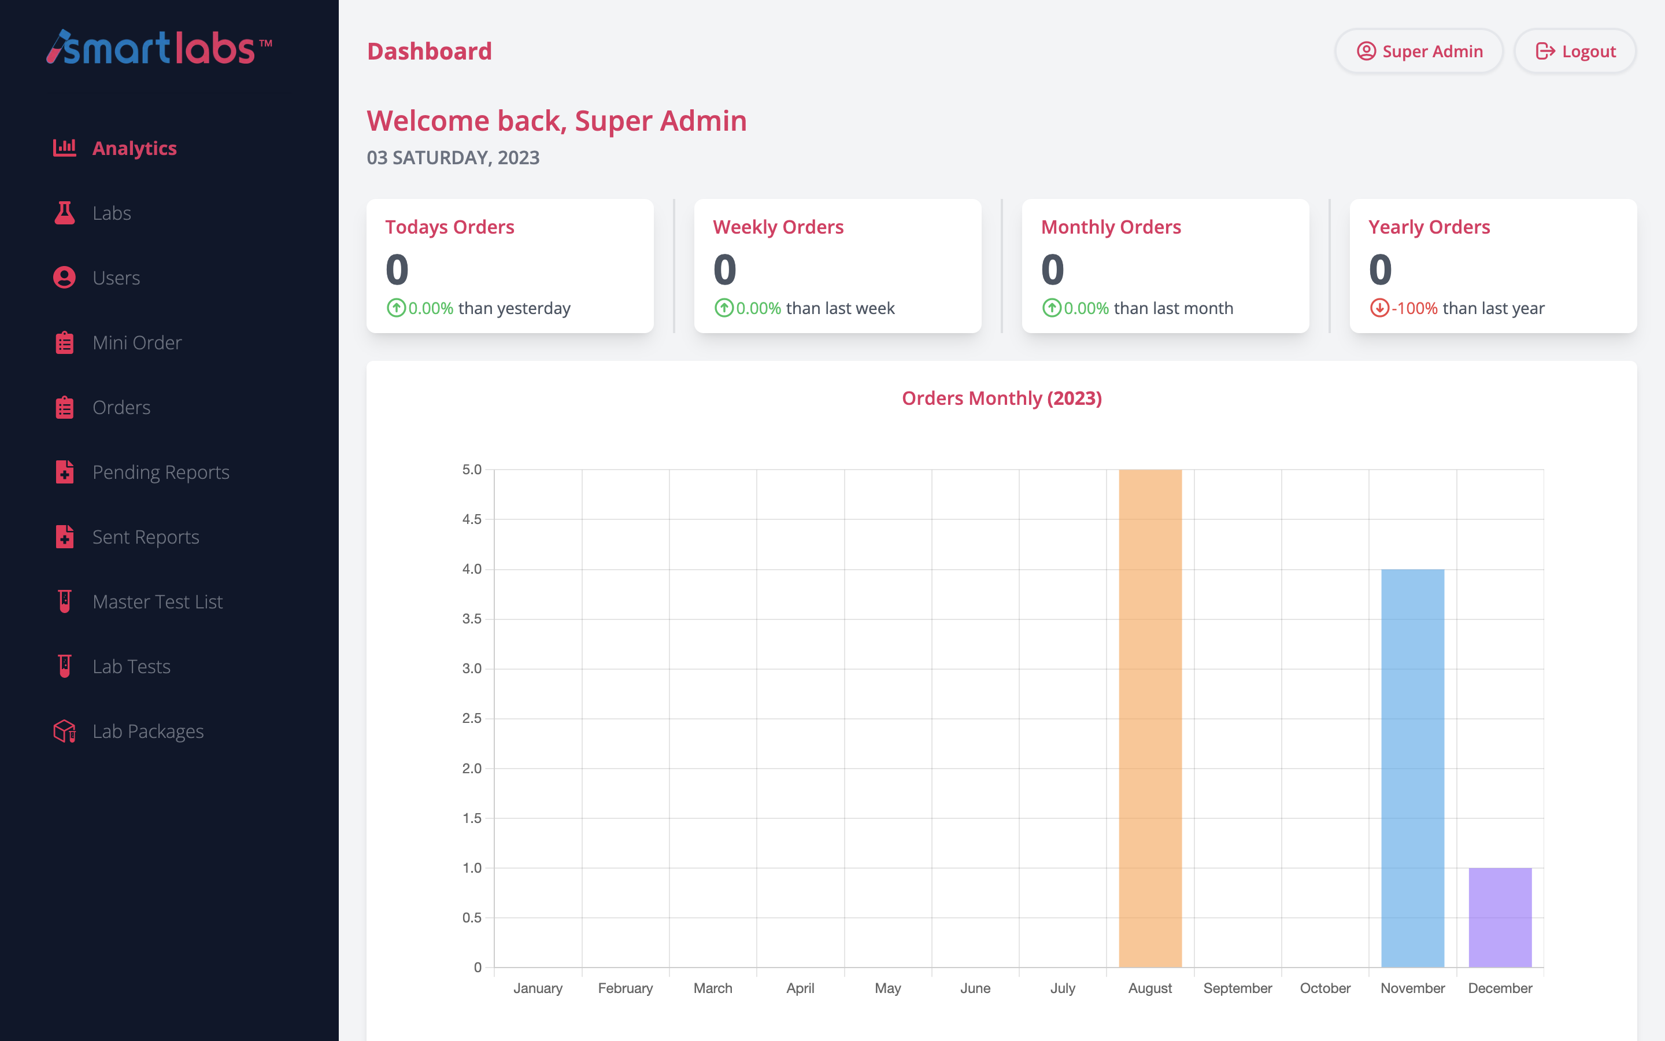Screen dimensions: 1665x1041
Task: Select the Todays Orders card title
Action: [449, 227]
